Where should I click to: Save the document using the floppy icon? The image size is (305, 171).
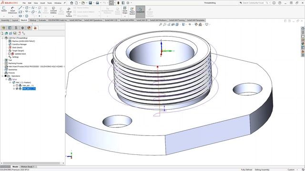[91, 3]
